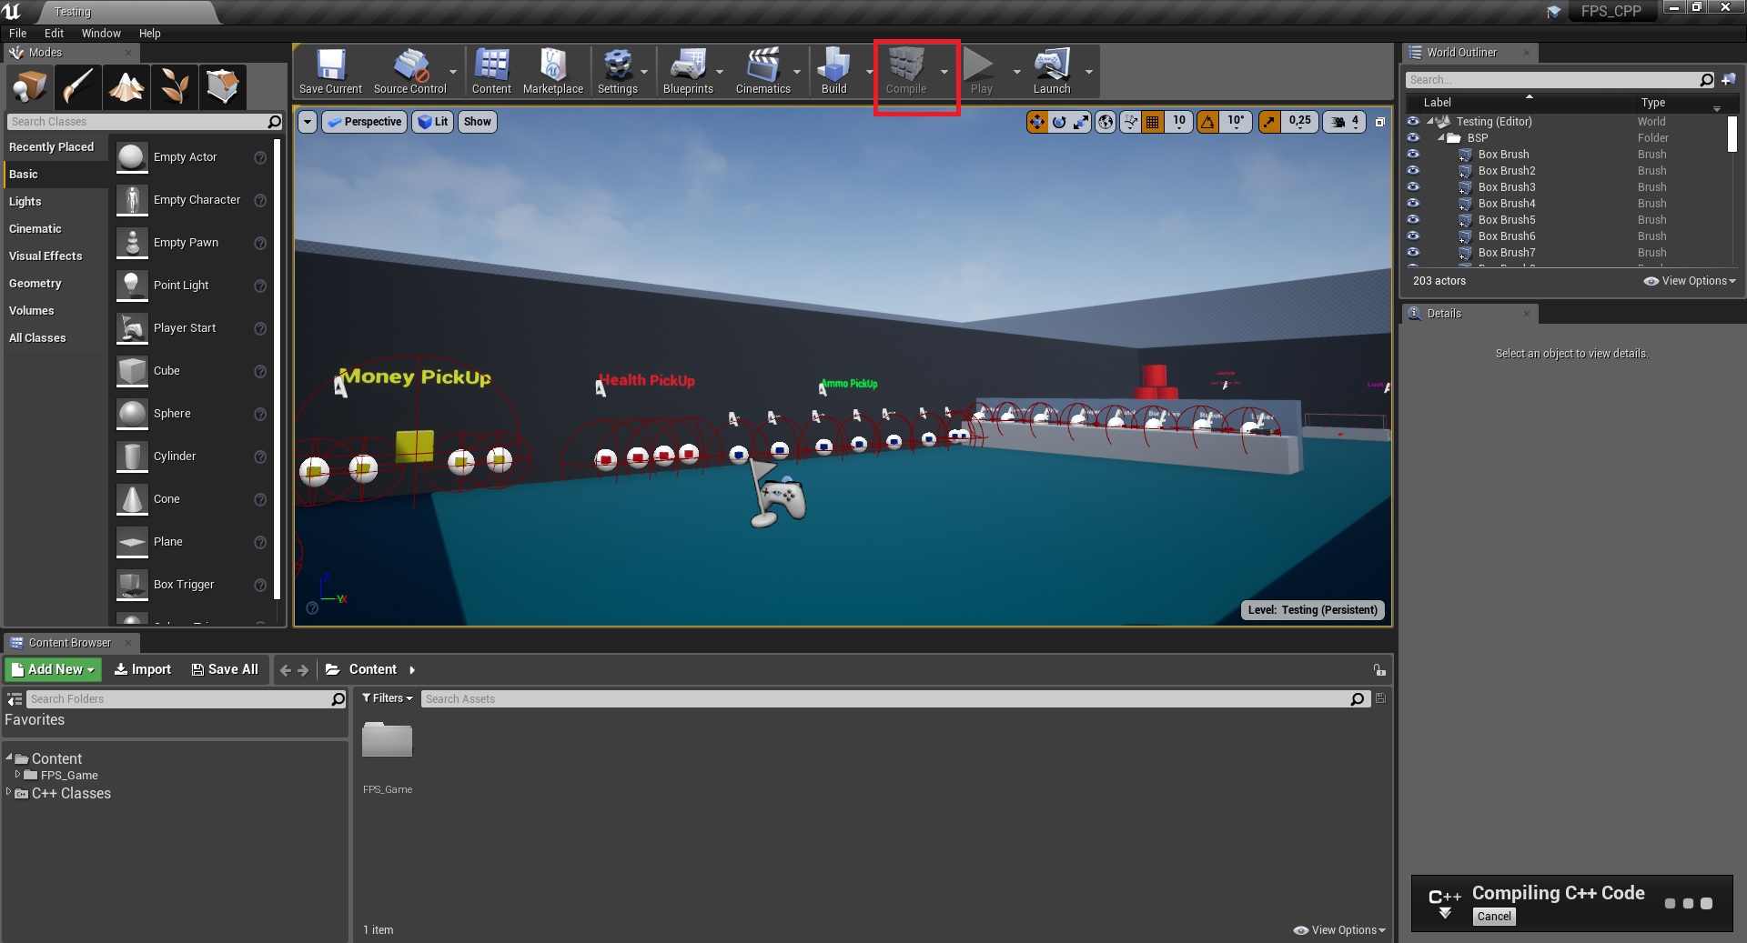The width and height of the screenshot is (1747, 943).
Task: Toggle grid snapping in the viewport toolbar
Action: click(x=1153, y=122)
